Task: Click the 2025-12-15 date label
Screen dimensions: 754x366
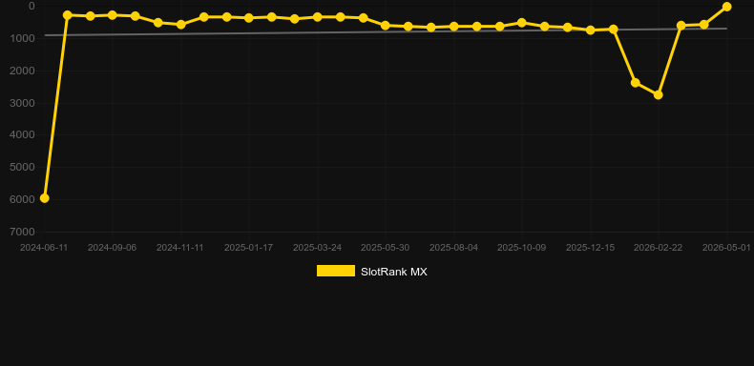Action: [590, 248]
